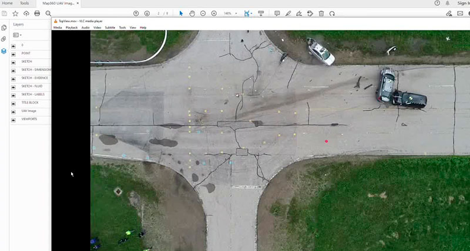Toggle visibility of UAV Image layer
This screenshot has height=251, width=470.
(x=14, y=111)
